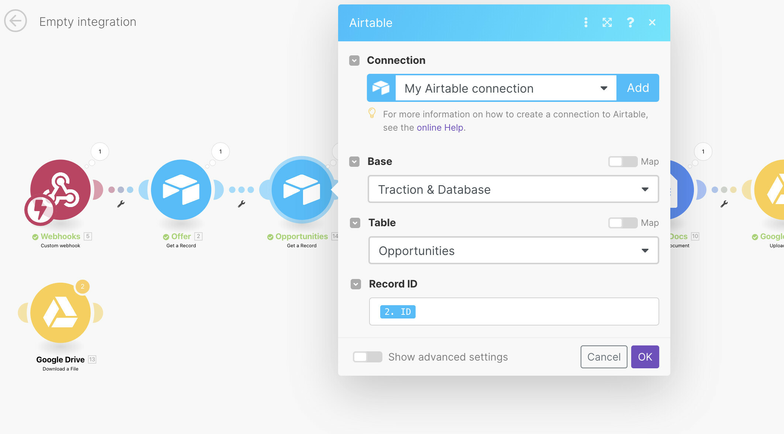Open wrench settings between Webhooks and Offer
The image size is (784, 434).
coord(121,204)
